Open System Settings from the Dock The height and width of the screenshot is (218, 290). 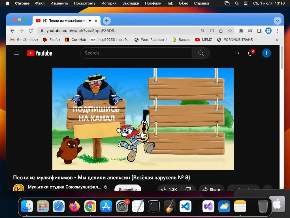click(x=122, y=206)
